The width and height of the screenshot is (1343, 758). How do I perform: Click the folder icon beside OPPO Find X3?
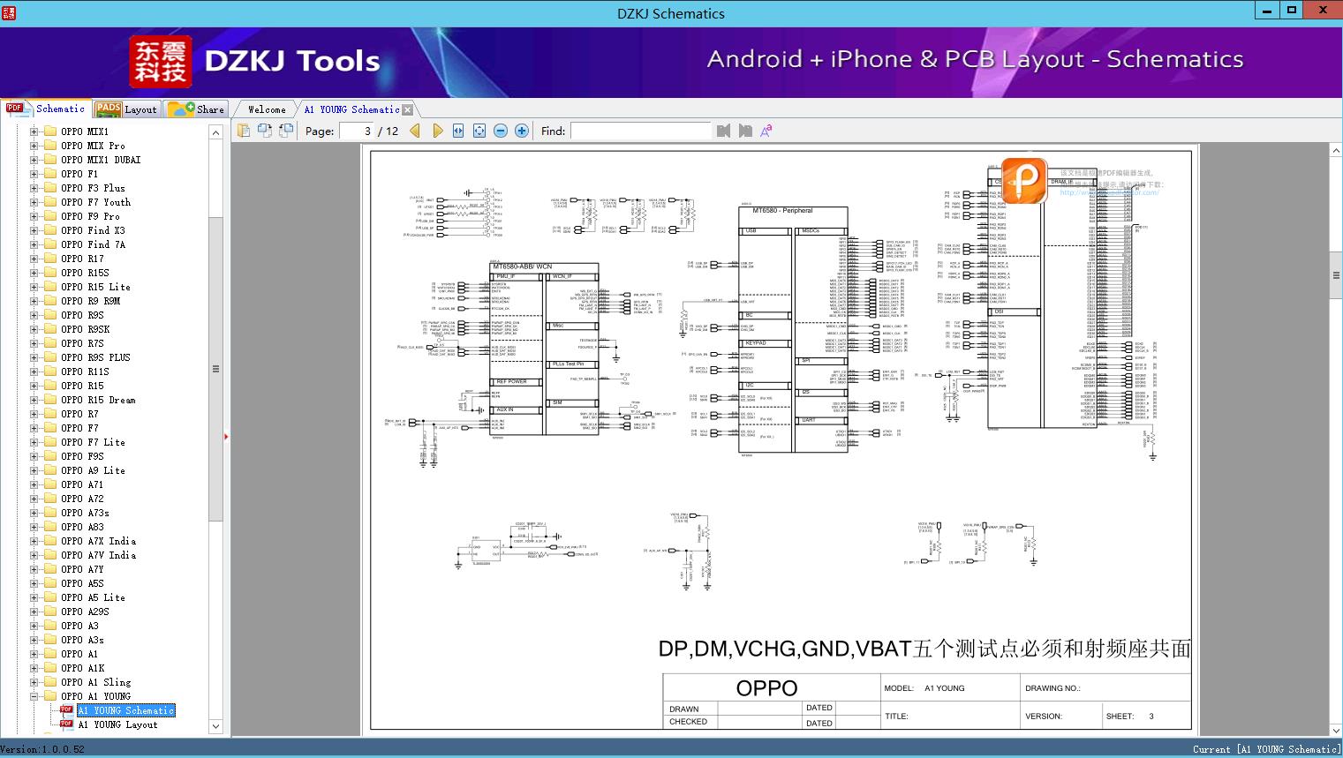tap(50, 230)
